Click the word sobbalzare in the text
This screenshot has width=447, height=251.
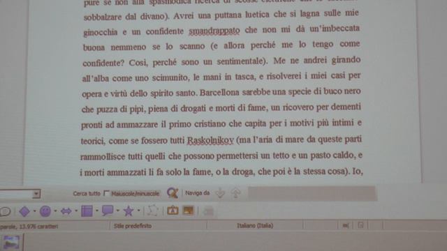103,17
